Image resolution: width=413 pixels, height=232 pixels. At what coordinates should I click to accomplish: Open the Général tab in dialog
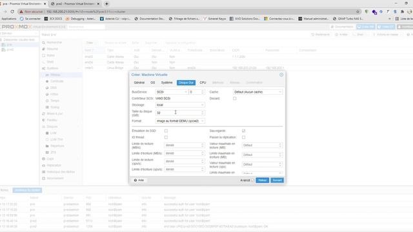click(139, 82)
